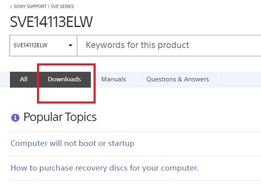Open Computer will not boot or startup
The height and width of the screenshot is (186, 261).
click(73, 143)
